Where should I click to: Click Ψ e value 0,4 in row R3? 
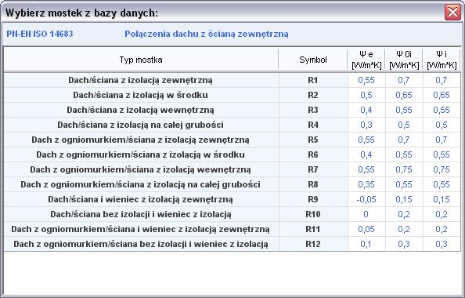tap(366, 110)
